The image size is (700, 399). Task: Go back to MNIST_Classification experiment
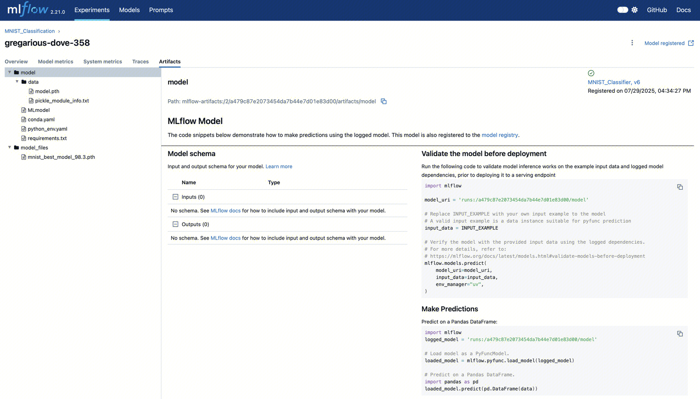(x=30, y=31)
